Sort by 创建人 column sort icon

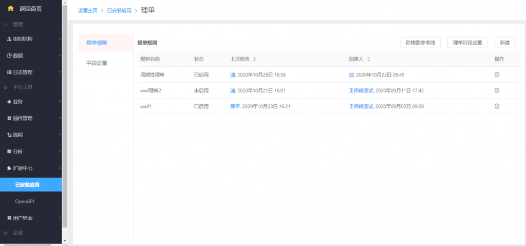point(368,59)
